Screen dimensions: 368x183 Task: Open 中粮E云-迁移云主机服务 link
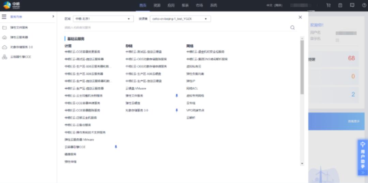point(80,118)
